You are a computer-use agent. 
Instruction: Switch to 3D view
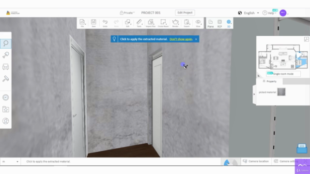(229, 24)
